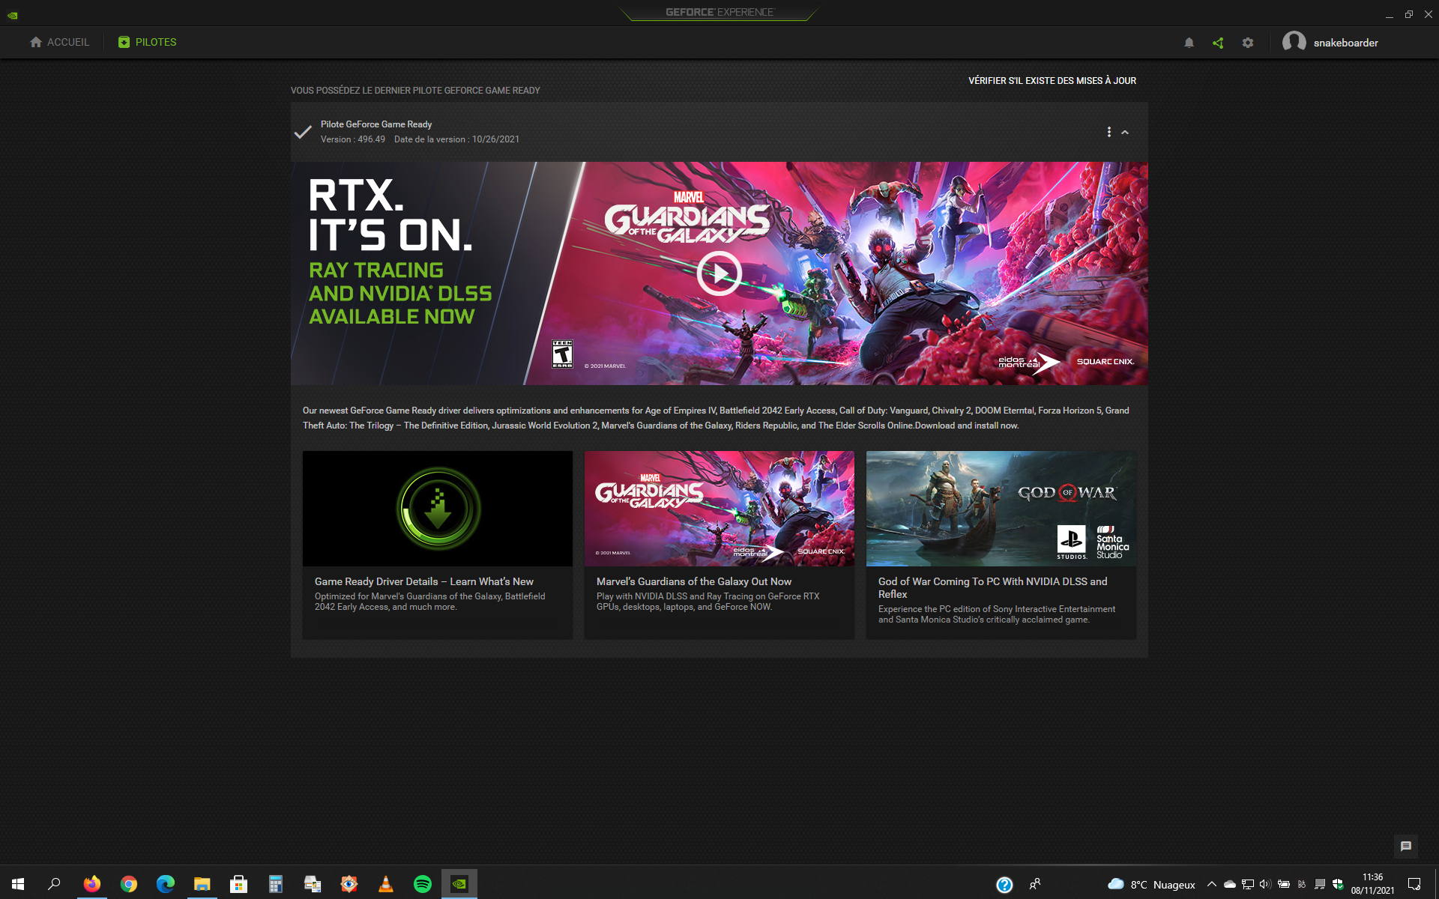Screen dimensions: 1439x899
Task: Open God of War card image
Action: (x=1001, y=509)
